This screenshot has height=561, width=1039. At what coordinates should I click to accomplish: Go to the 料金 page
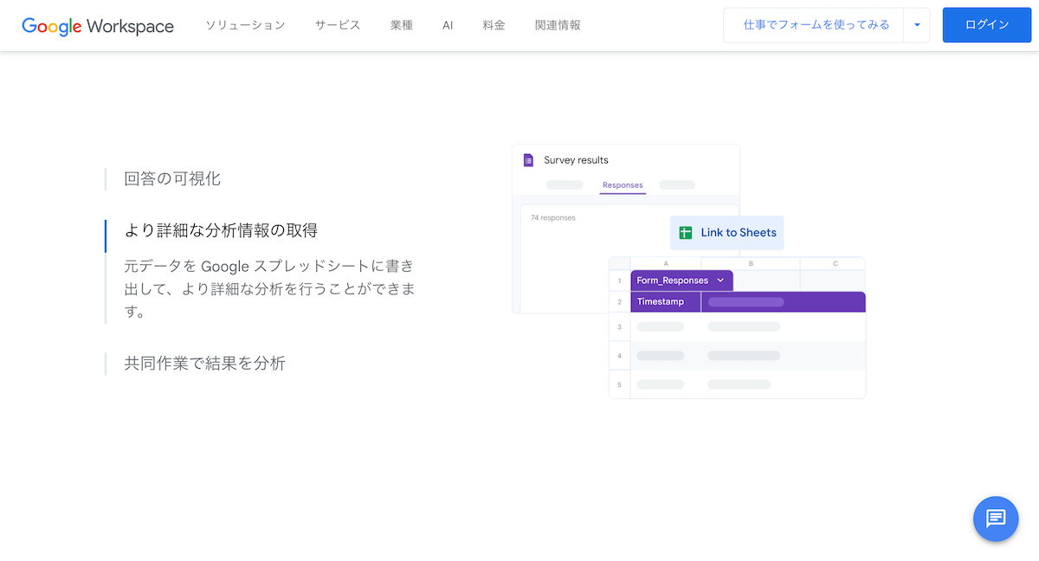[494, 25]
